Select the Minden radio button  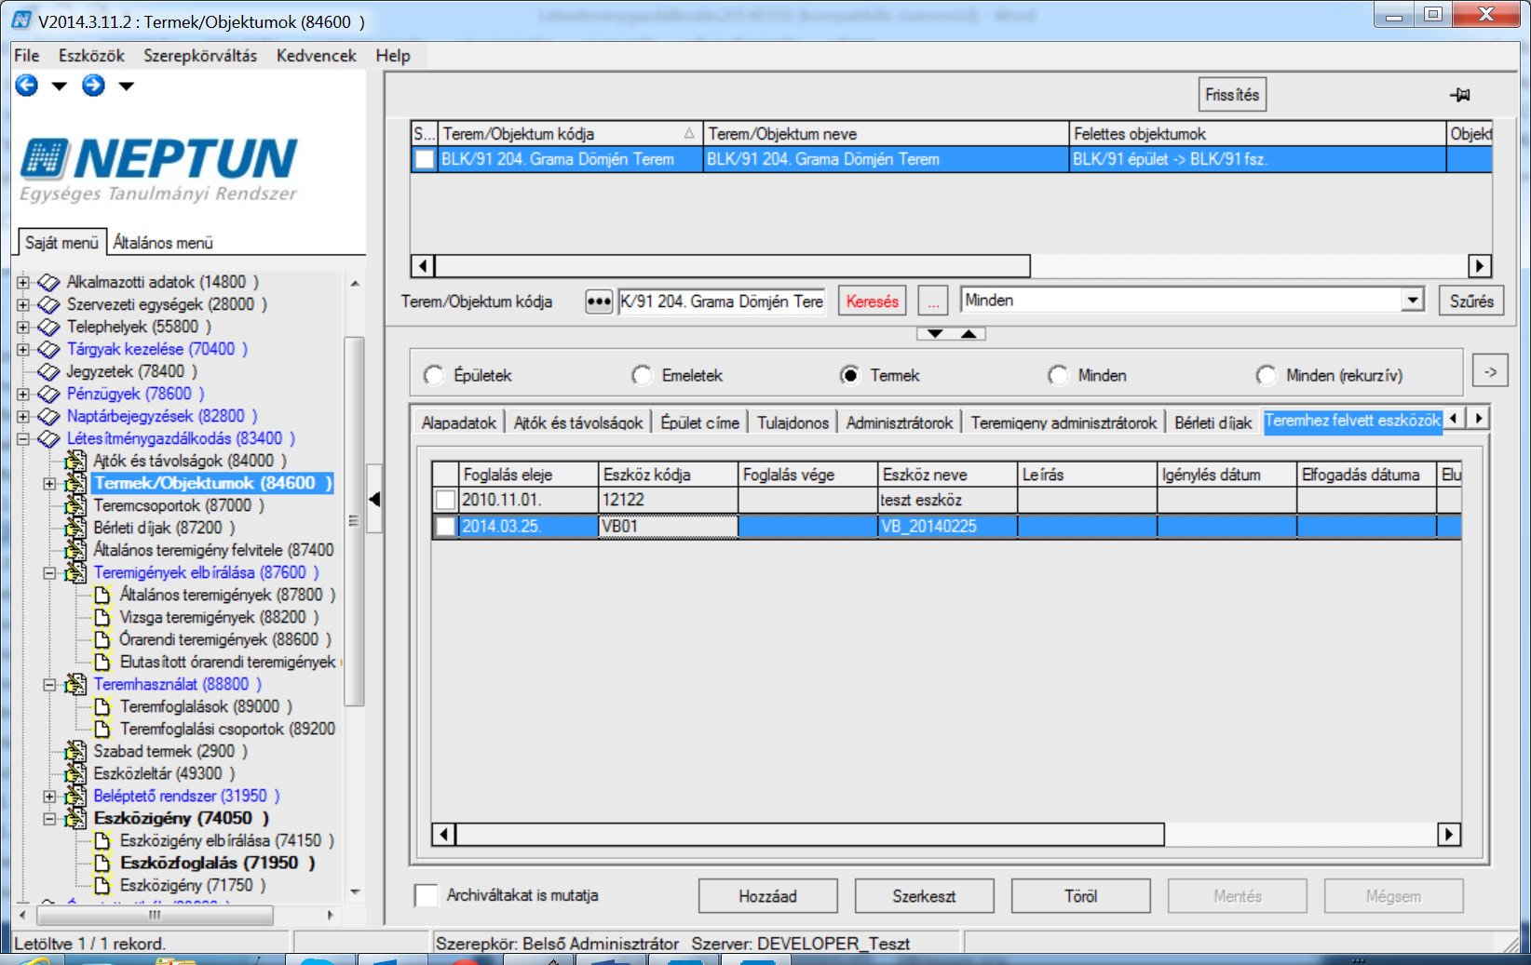tap(1058, 375)
